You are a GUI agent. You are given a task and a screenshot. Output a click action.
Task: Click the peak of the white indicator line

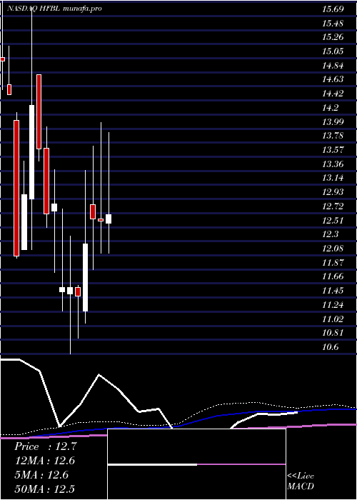[x=99, y=375]
